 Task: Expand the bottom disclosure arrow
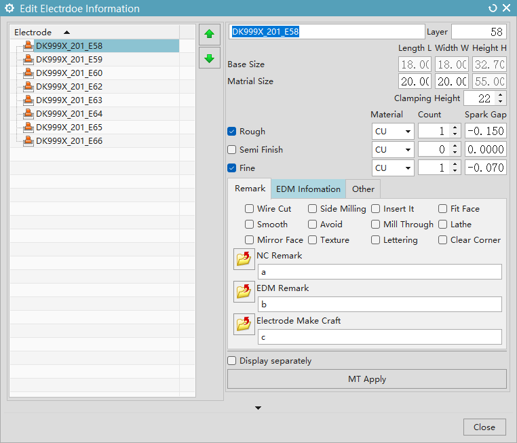point(258,408)
